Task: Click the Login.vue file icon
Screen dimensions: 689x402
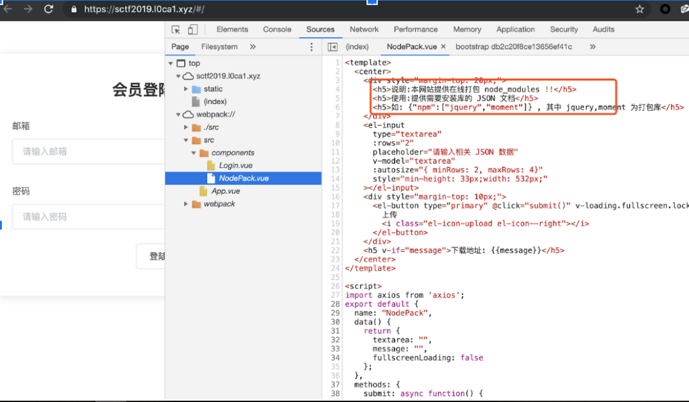Action: 211,165
